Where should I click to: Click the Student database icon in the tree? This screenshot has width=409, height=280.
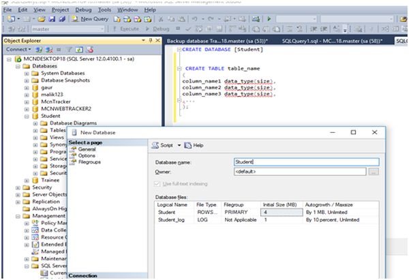(36, 116)
